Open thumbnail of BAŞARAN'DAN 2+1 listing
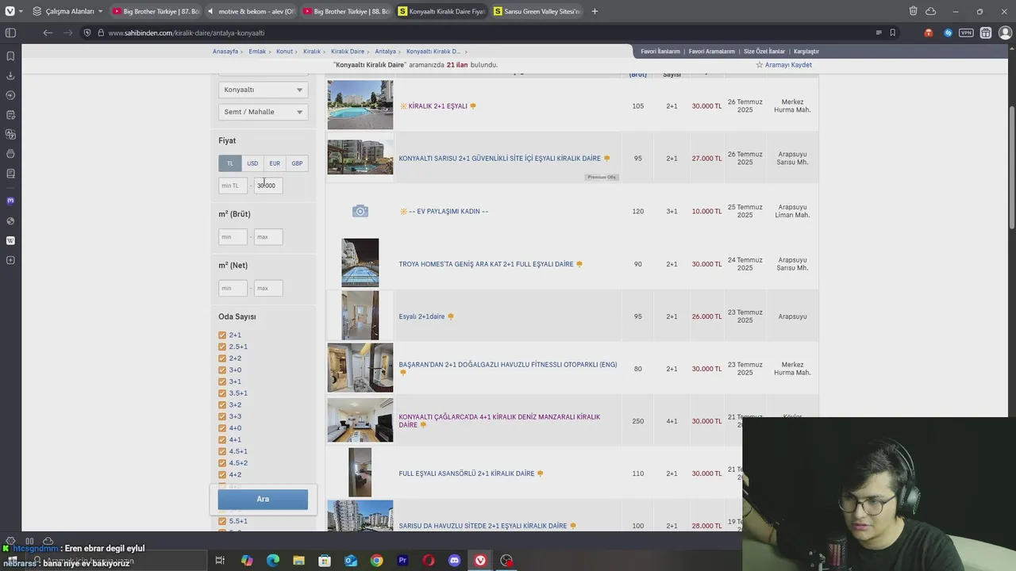This screenshot has height=571, width=1016. pos(360,367)
